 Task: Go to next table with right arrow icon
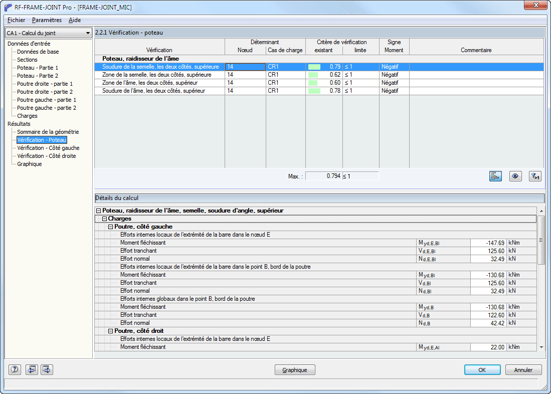(47, 369)
